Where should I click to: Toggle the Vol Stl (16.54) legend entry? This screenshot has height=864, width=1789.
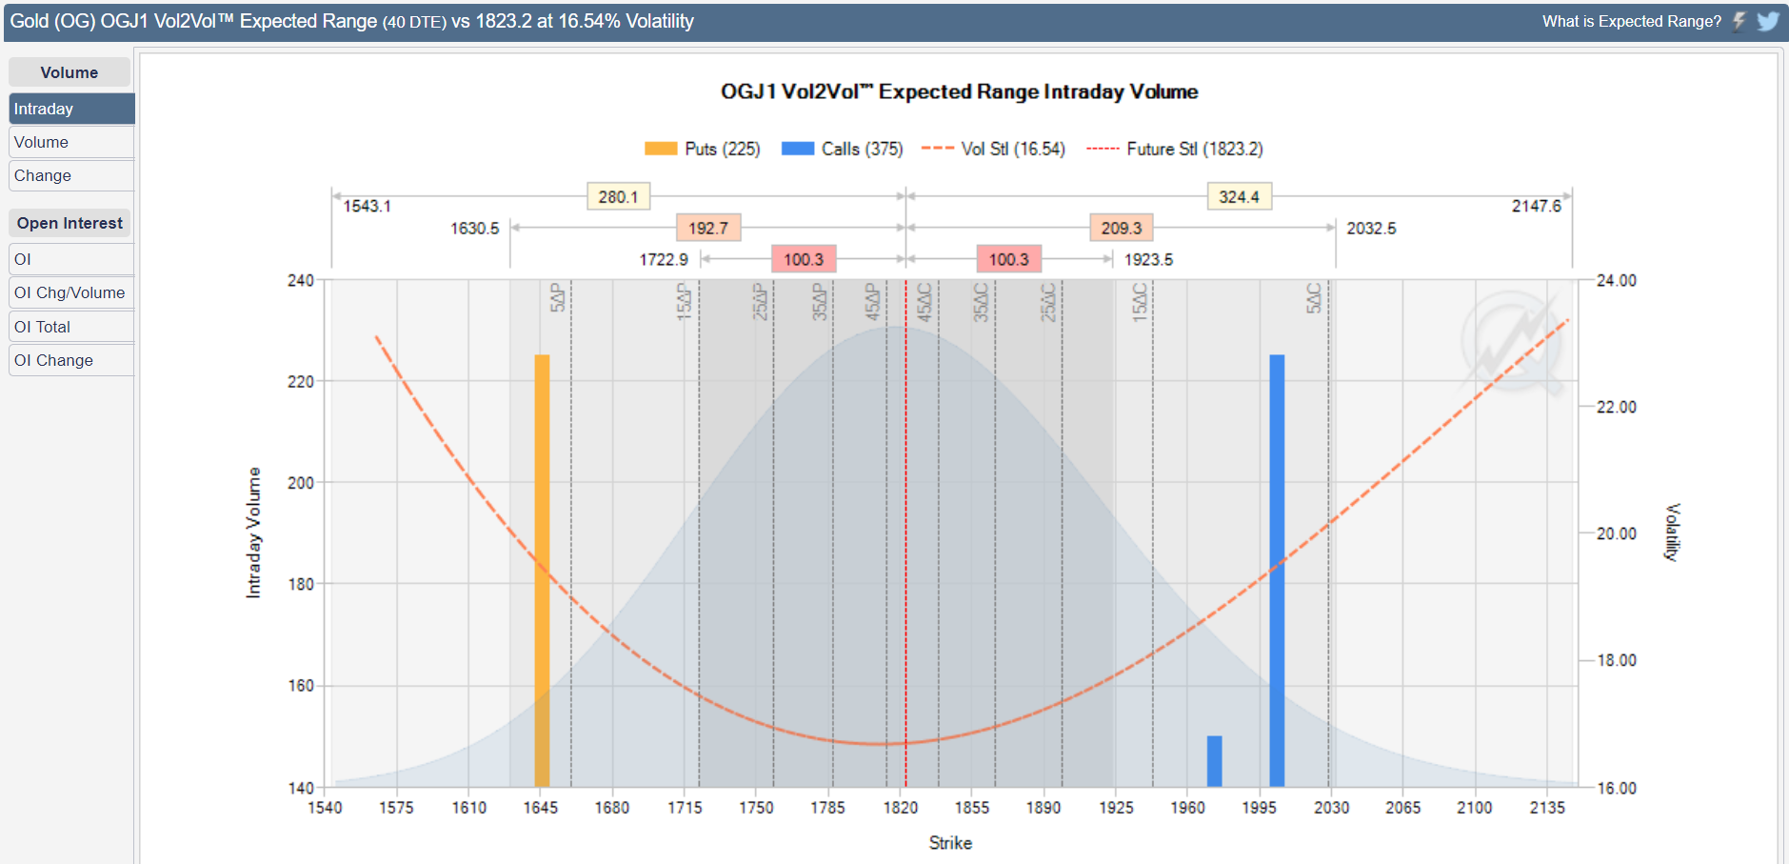coord(993,149)
